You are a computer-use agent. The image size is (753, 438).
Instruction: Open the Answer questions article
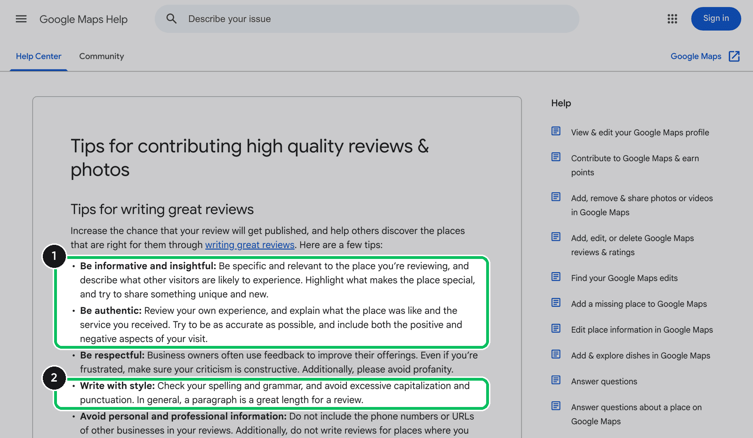[x=604, y=382]
